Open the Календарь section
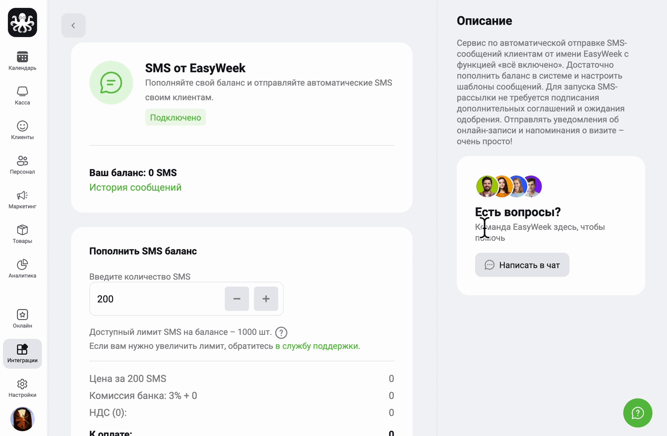 click(22, 61)
